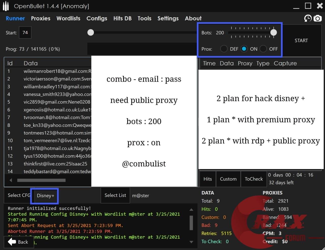Click the "Sent Abort Request" log line

click(x=65, y=225)
